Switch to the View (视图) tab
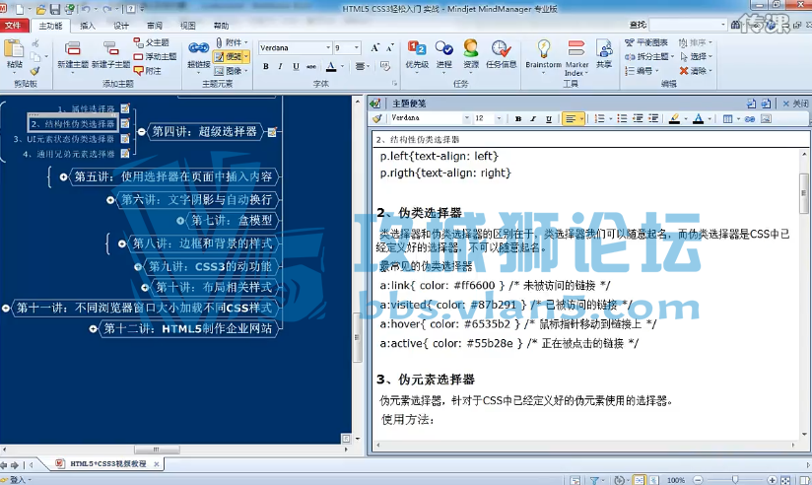 coord(187,26)
